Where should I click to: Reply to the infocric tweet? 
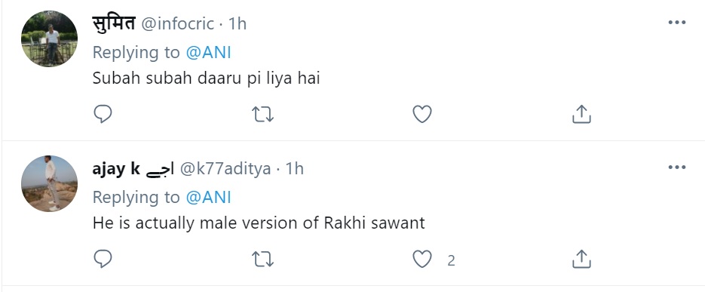(103, 114)
